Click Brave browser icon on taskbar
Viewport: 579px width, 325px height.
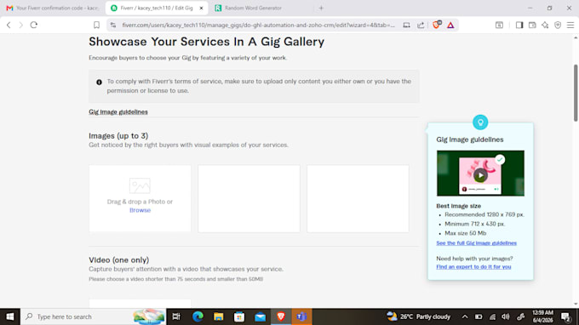pyautogui.click(x=281, y=316)
